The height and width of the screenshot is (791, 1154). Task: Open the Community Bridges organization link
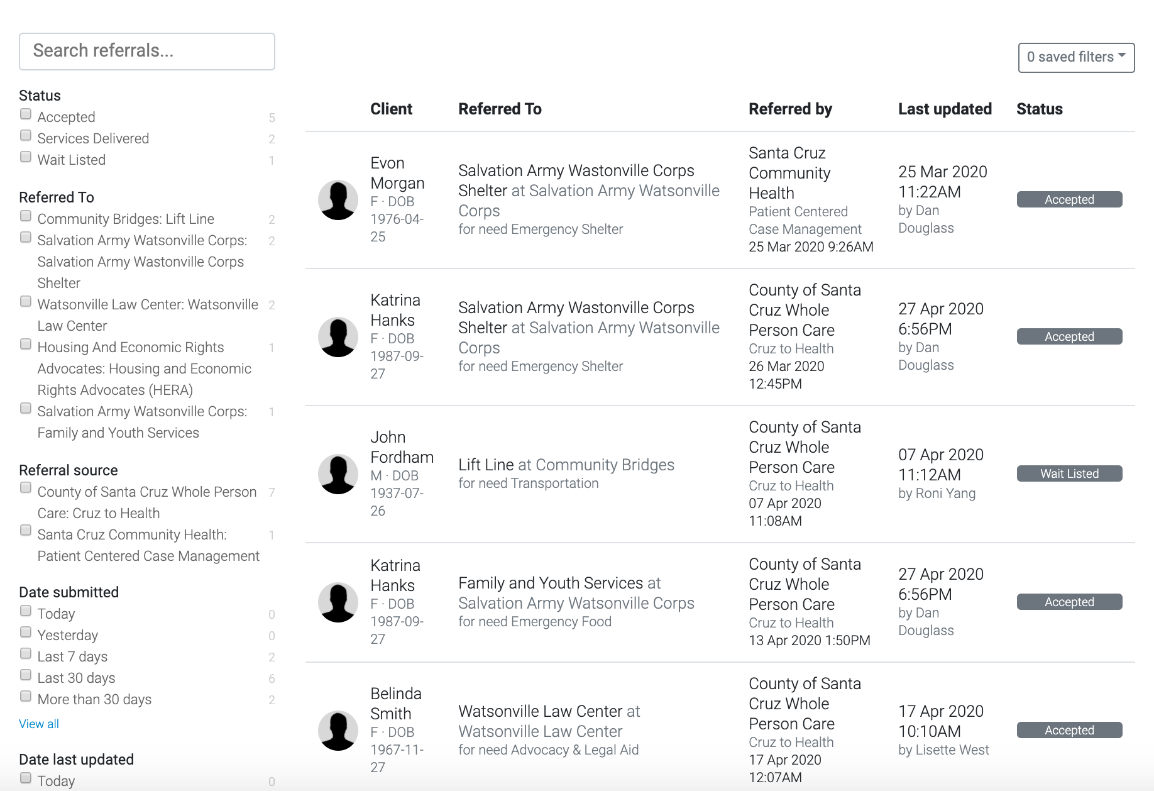coord(603,465)
